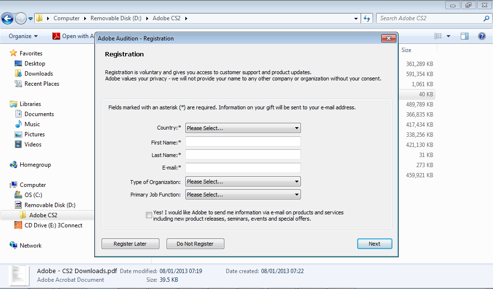Click the Explorer Back navigation arrow
This screenshot has height=289, width=493.
[x=8, y=19]
